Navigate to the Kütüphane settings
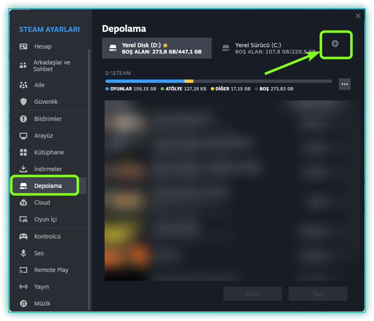The width and height of the screenshot is (374, 321). (x=49, y=152)
